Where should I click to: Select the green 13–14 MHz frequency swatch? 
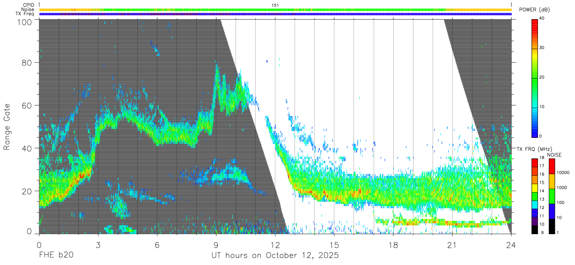point(534,196)
